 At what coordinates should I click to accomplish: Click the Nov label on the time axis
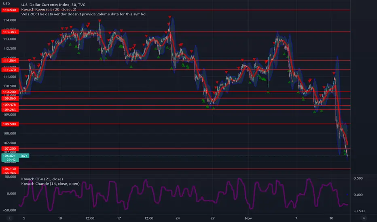coord(248,218)
